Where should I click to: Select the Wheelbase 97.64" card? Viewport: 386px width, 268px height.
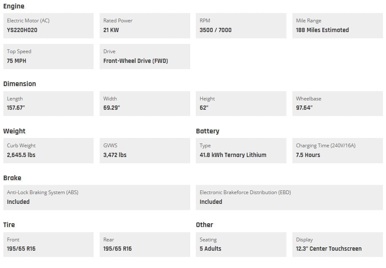[337, 103]
